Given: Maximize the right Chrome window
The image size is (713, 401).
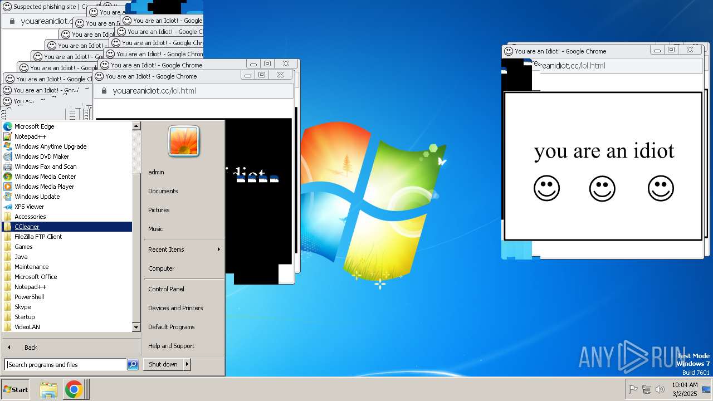Looking at the screenshot, I should [x=671, y=50].
